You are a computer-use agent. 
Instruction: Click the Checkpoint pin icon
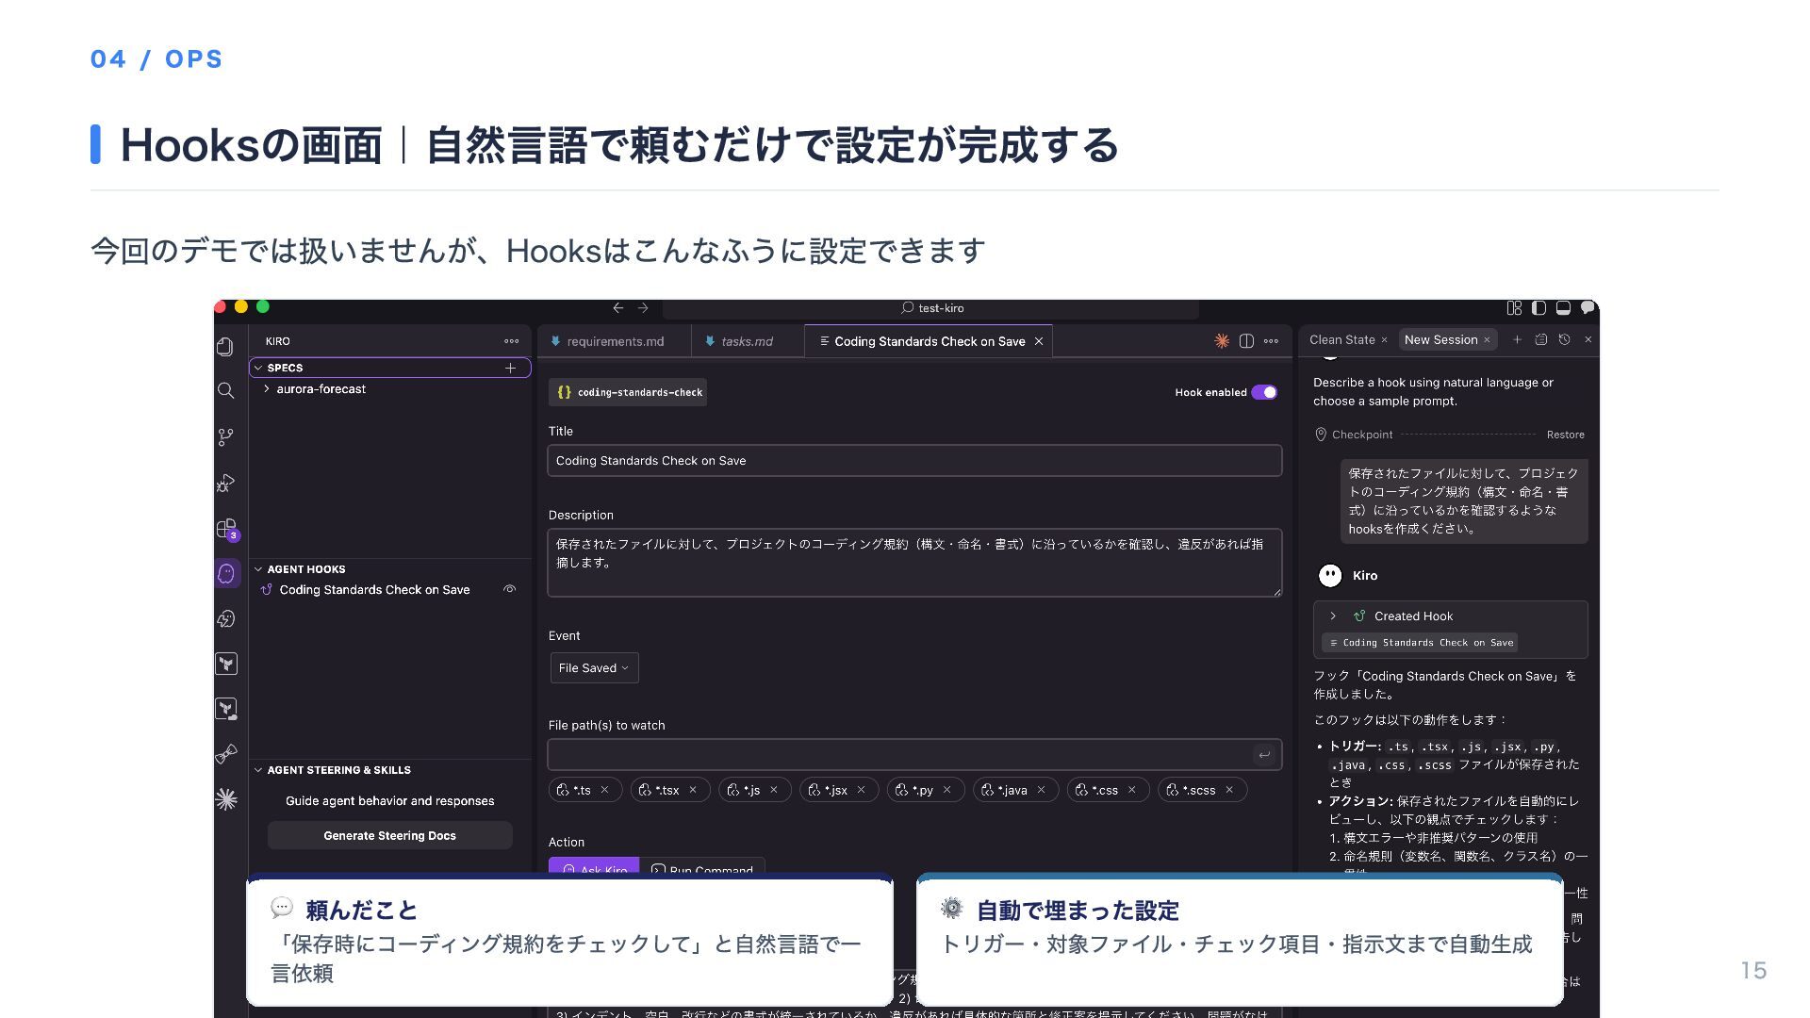pyautogui.click(x=1321, y=435)
